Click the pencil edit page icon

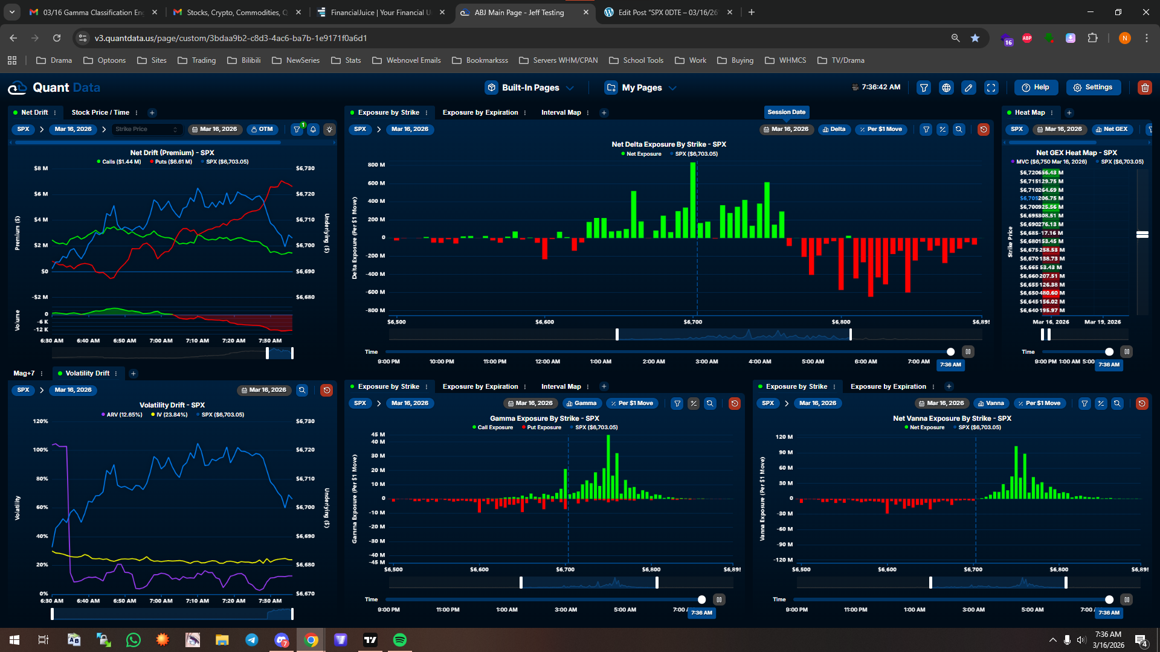[x=968, y=88]
